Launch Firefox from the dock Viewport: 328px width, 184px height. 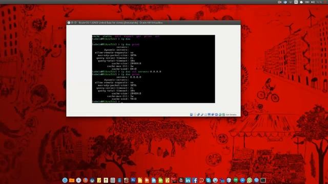coord(86,180)
